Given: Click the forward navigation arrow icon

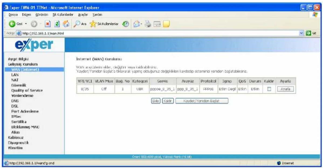Looking at the screenshot, I should click(34, 24).
